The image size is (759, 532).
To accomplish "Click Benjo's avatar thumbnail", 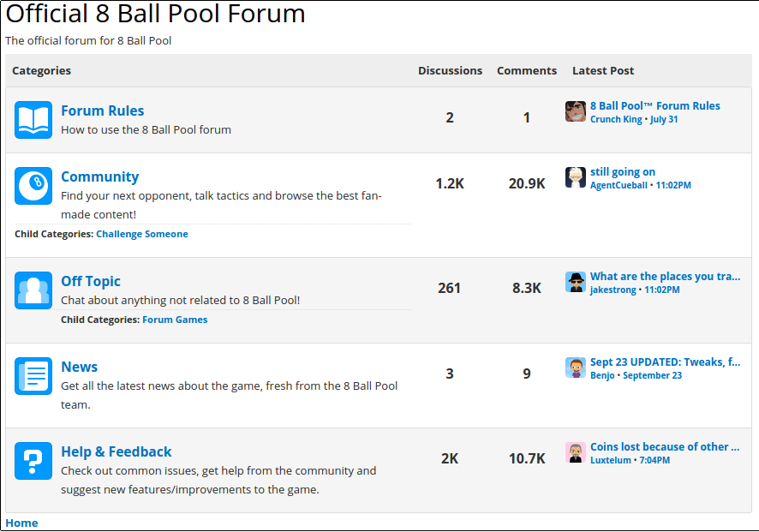I will tap(576, 368).
